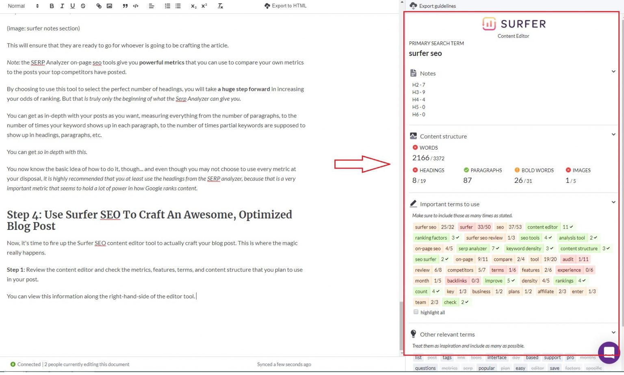Apply italic formatting from the toolbar

[62, 6]
